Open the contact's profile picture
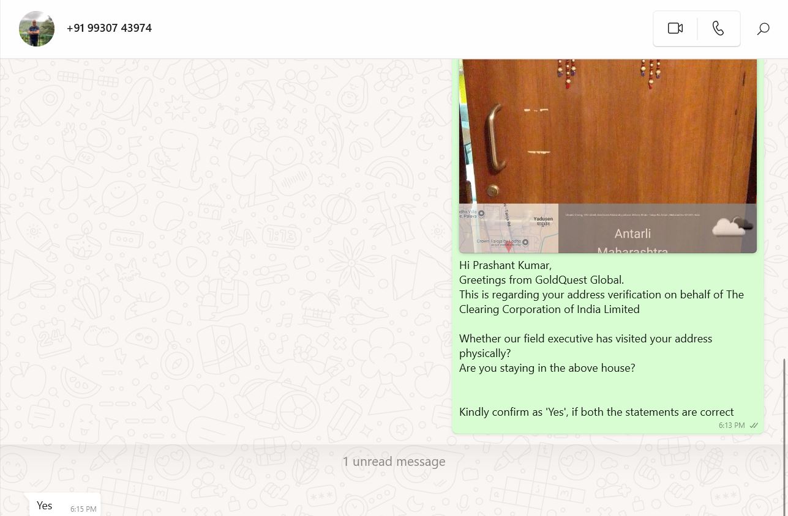788x516 pixels. point(37,29)
